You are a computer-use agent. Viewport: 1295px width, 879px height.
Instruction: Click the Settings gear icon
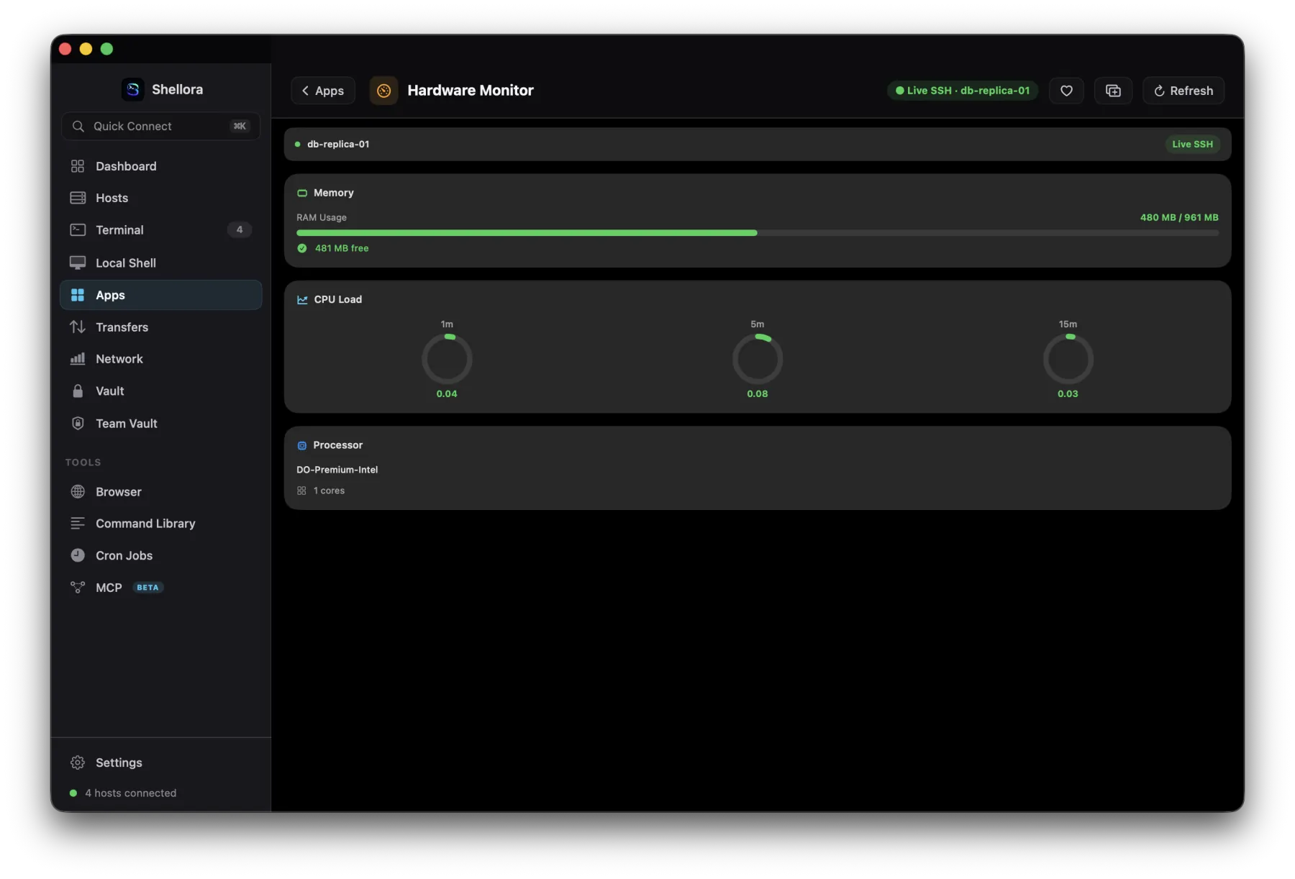[78, 762]
